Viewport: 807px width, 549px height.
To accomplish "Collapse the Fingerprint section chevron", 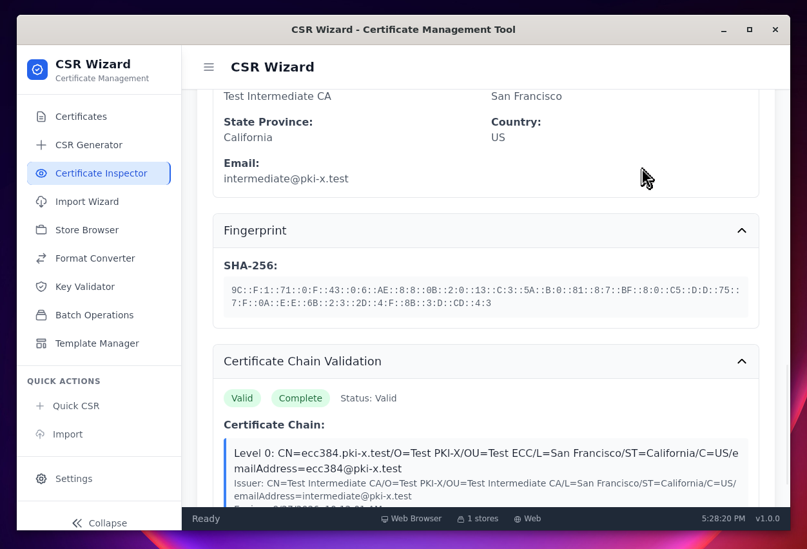I will click(x=741, y=231).
